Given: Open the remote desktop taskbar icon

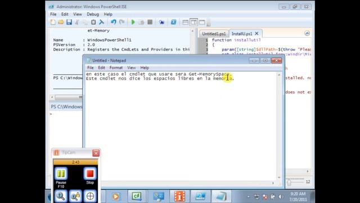Looking at the screenshot, I should point(158,197).
